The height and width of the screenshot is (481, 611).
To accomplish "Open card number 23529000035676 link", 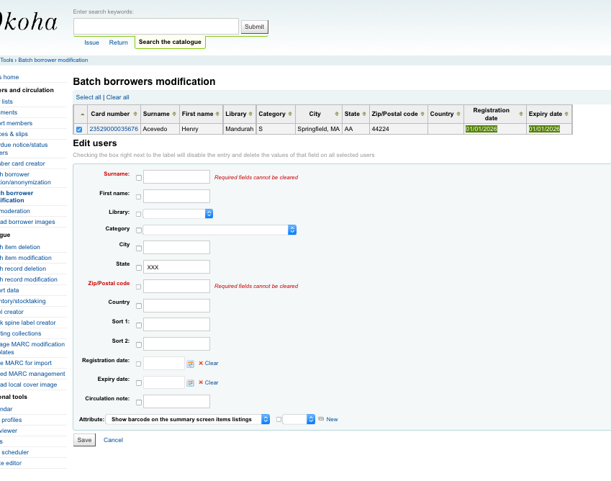I will (x=114, y=129).
